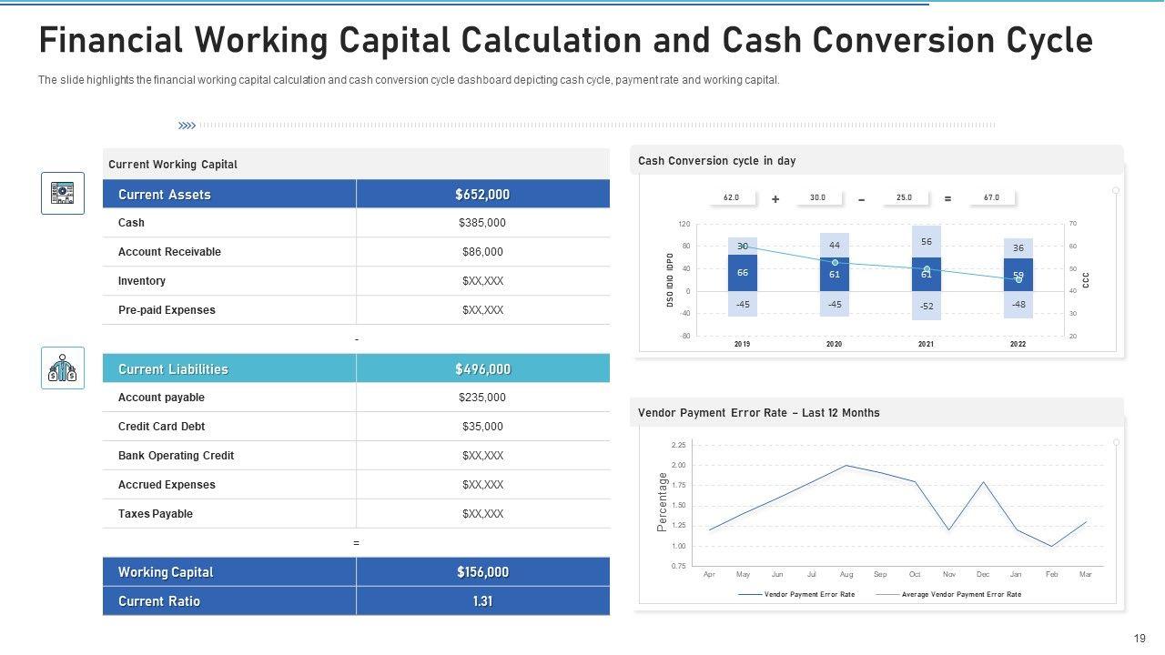
Task: Select the 'Dec' month label on the axis
Action: click(x=983, y=575)
